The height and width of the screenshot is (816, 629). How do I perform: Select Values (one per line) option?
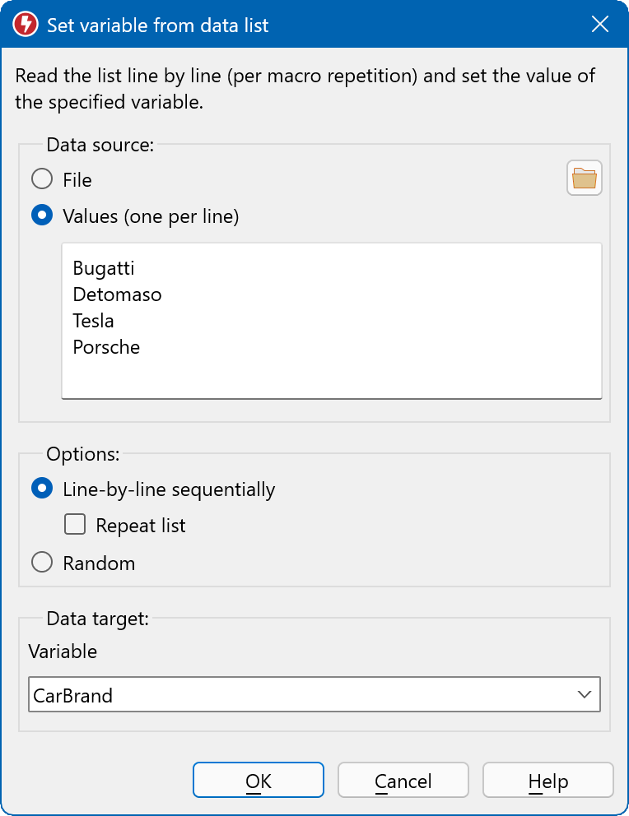coord(42,216)
